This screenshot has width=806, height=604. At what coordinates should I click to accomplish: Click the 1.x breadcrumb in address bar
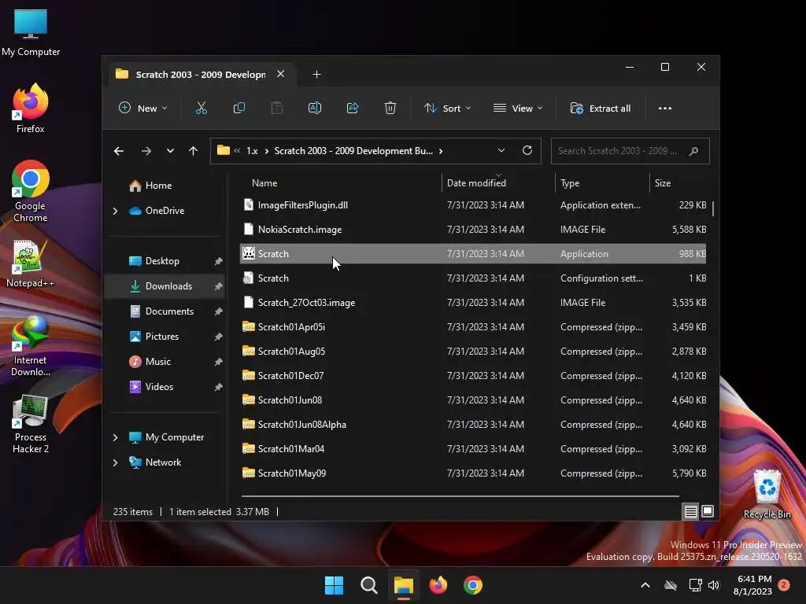[252, 151]
